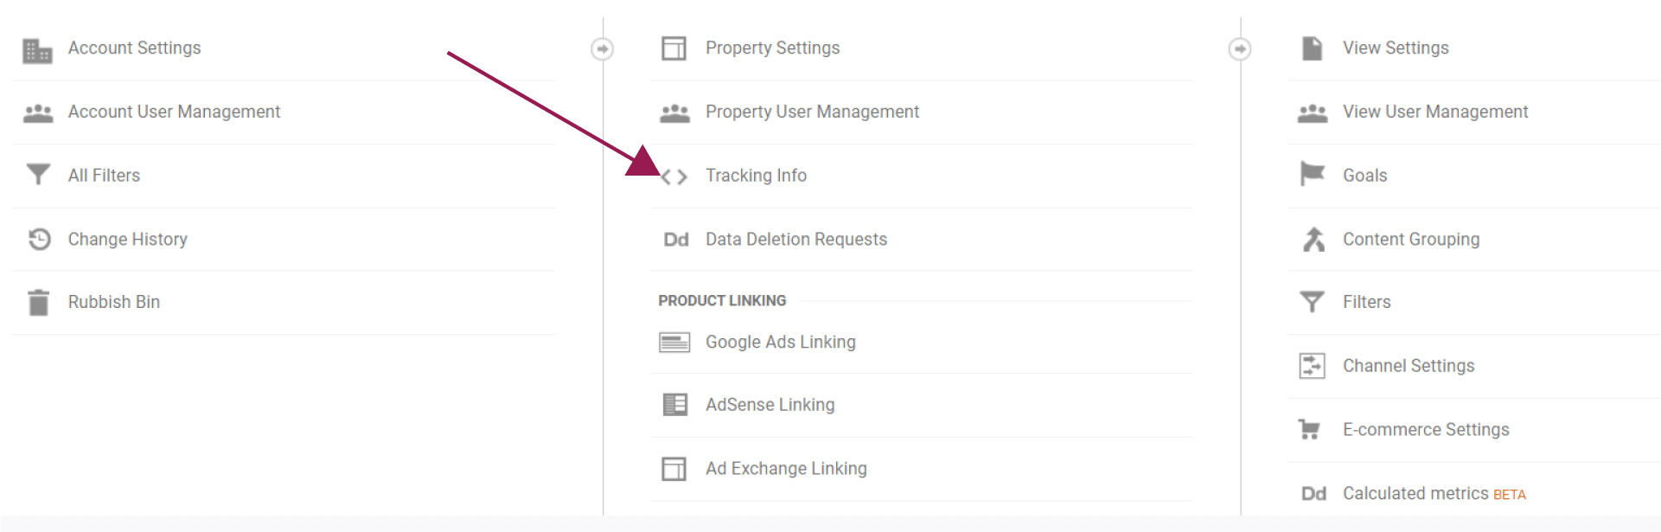1661x532 pixels.
Task: Open View Settings
Action: 1396,48
